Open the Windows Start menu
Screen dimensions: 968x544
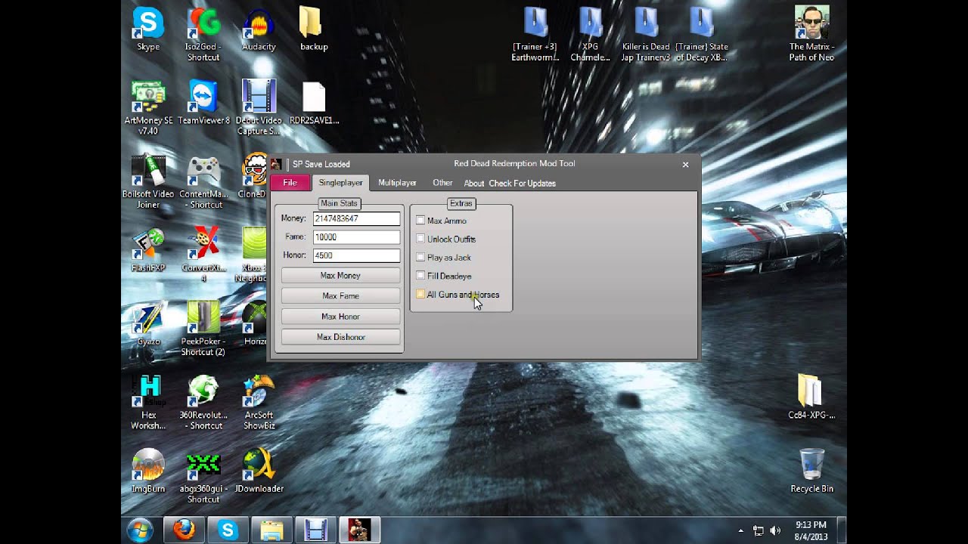(140, 530)
